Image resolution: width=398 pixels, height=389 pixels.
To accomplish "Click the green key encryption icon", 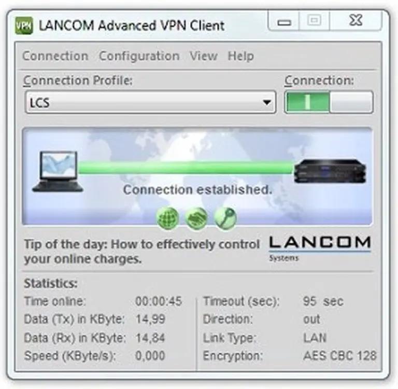I will (x=225, y=218).
